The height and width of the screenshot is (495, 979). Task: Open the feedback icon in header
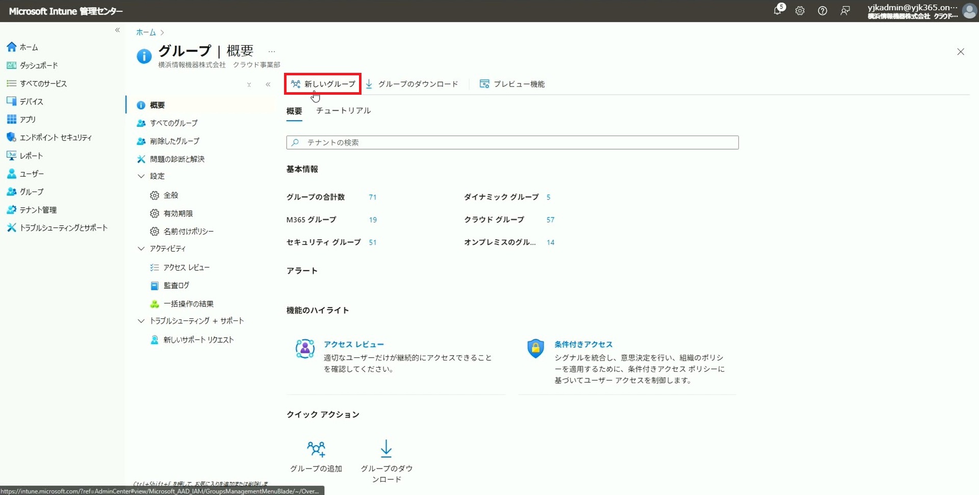coord(845,11)
